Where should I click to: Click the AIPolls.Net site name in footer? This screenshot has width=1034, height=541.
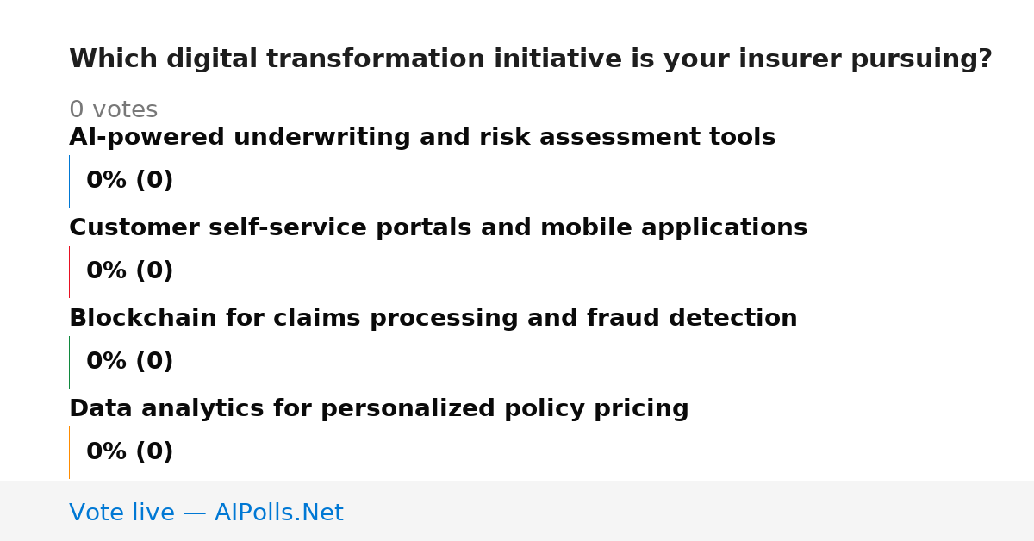[278, 513]
